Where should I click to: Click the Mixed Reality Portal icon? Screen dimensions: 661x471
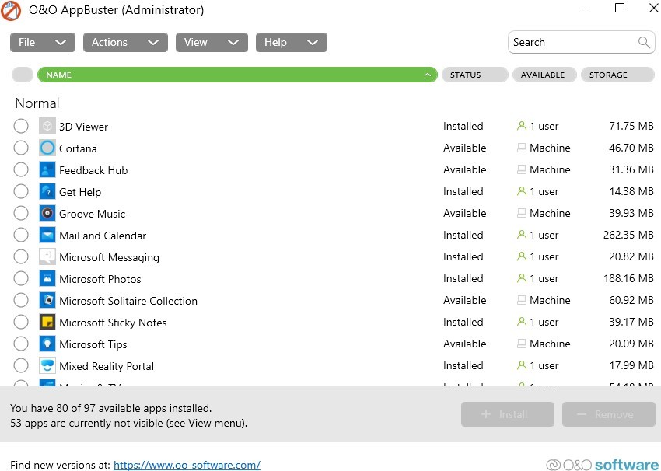[x=47, y=365]
